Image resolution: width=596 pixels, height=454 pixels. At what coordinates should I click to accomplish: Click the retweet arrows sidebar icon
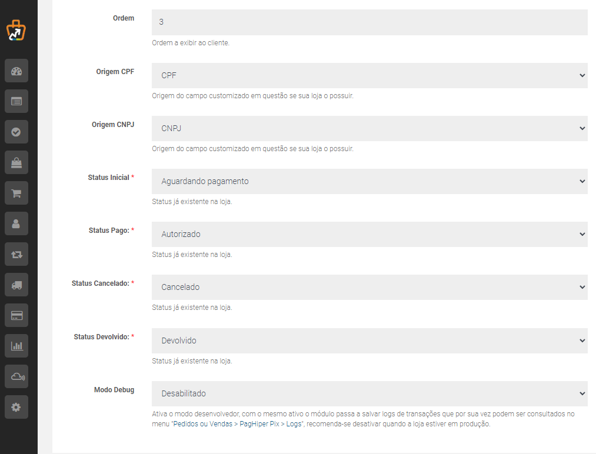[x=16, y=254]
